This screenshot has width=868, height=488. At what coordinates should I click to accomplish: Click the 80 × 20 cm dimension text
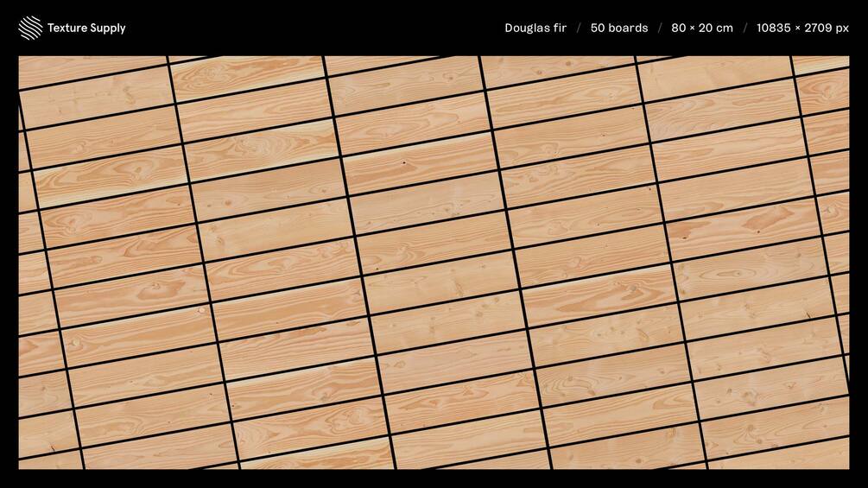[702, 28]
